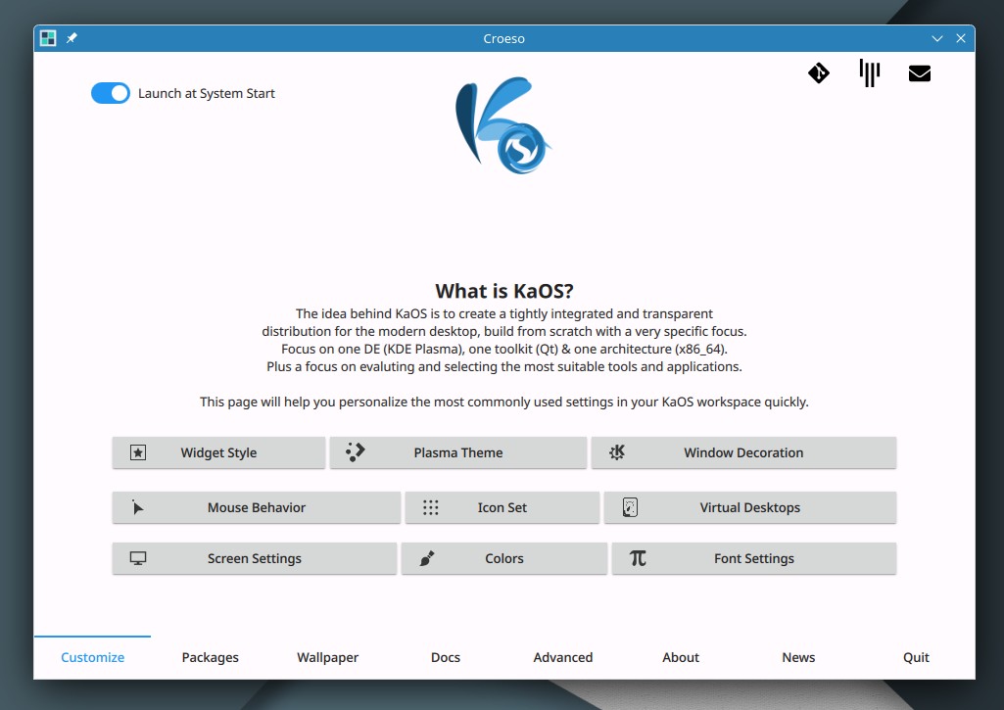The width and height of the screenshot is (1004, 710).
Task: Click the Git icon in top right
Action: pos(818,73)
